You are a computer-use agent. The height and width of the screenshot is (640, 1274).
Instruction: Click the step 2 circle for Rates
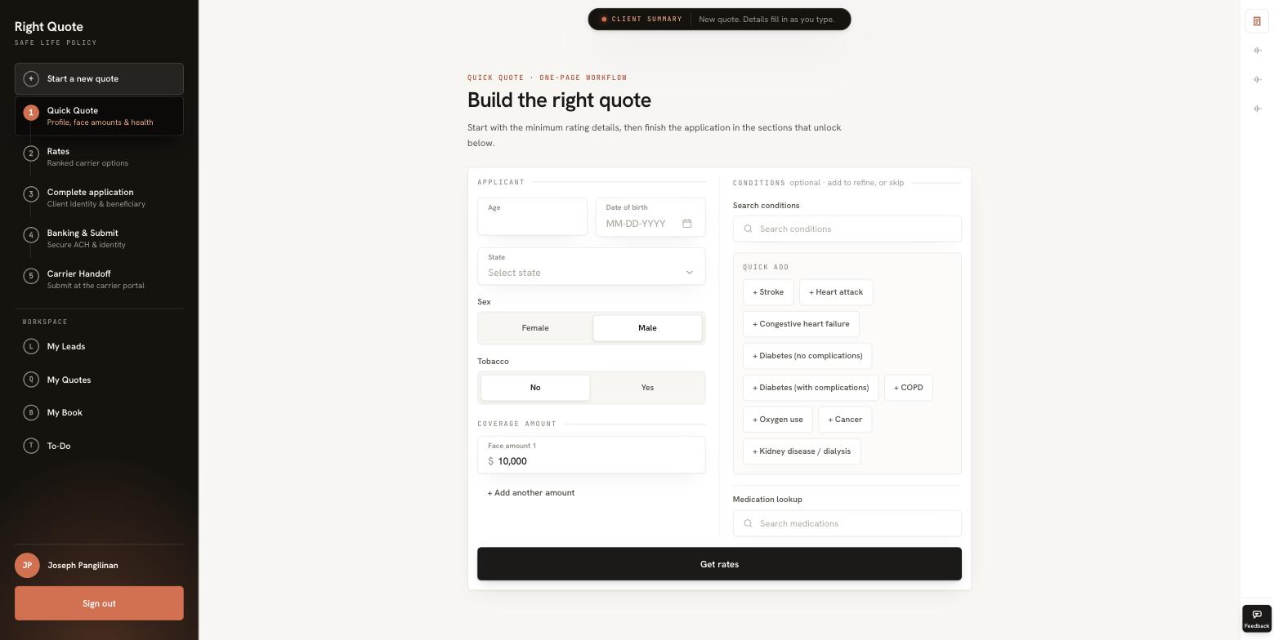[31, 153]
